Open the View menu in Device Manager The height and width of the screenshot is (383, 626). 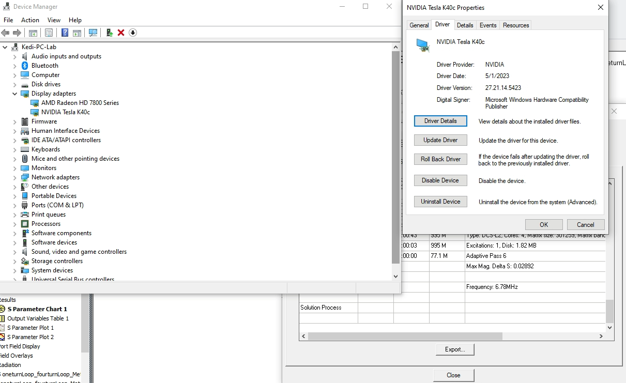[54, 20]
